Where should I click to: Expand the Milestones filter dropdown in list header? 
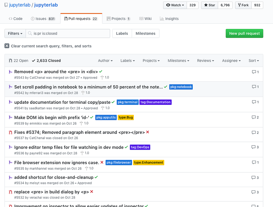click(x=178, y=61)
